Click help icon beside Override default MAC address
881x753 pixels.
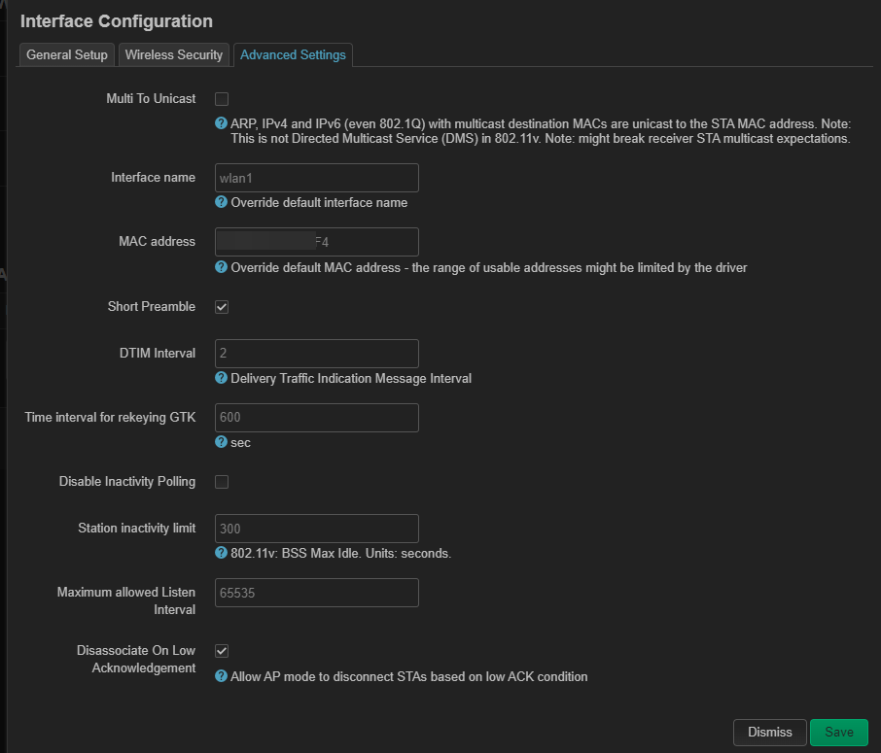222,267
